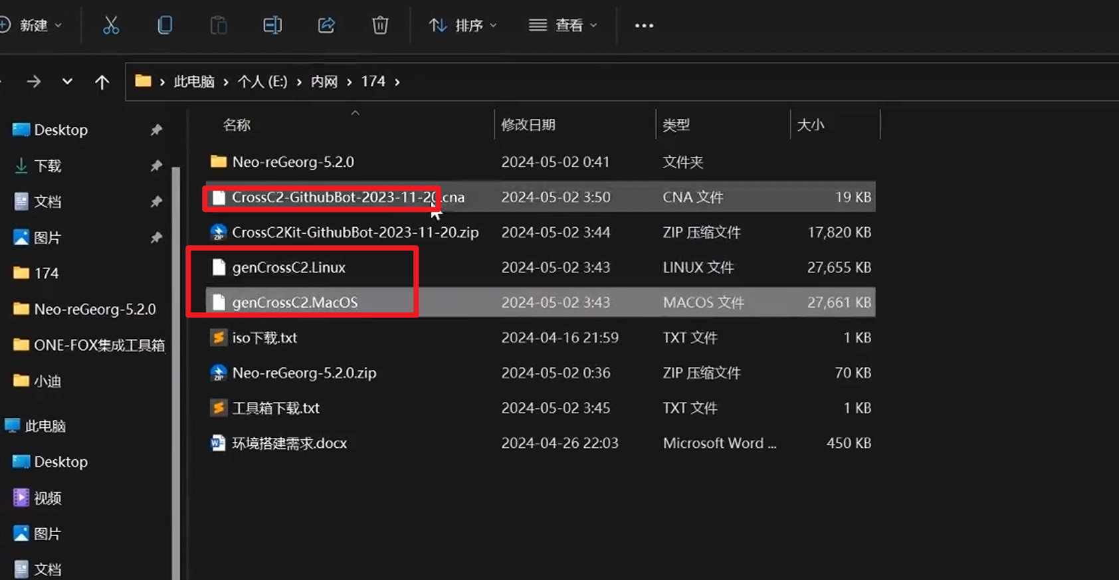Open the 新建 new item dropdown
1119x580 pixels.
tap(31, 25)
